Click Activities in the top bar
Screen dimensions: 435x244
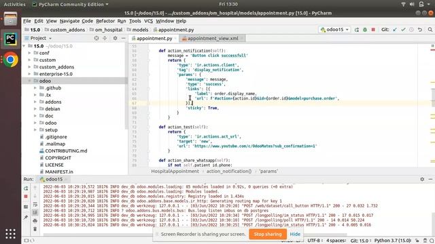click(14, 4)
